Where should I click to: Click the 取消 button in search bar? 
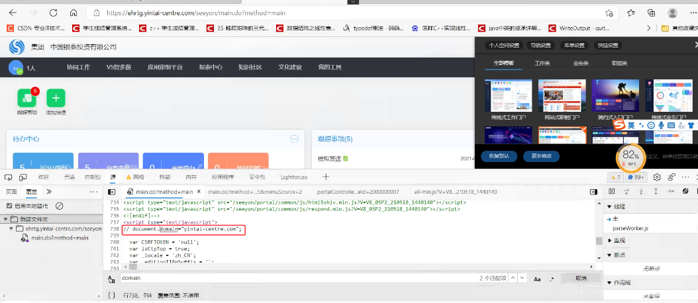point(580,279)
